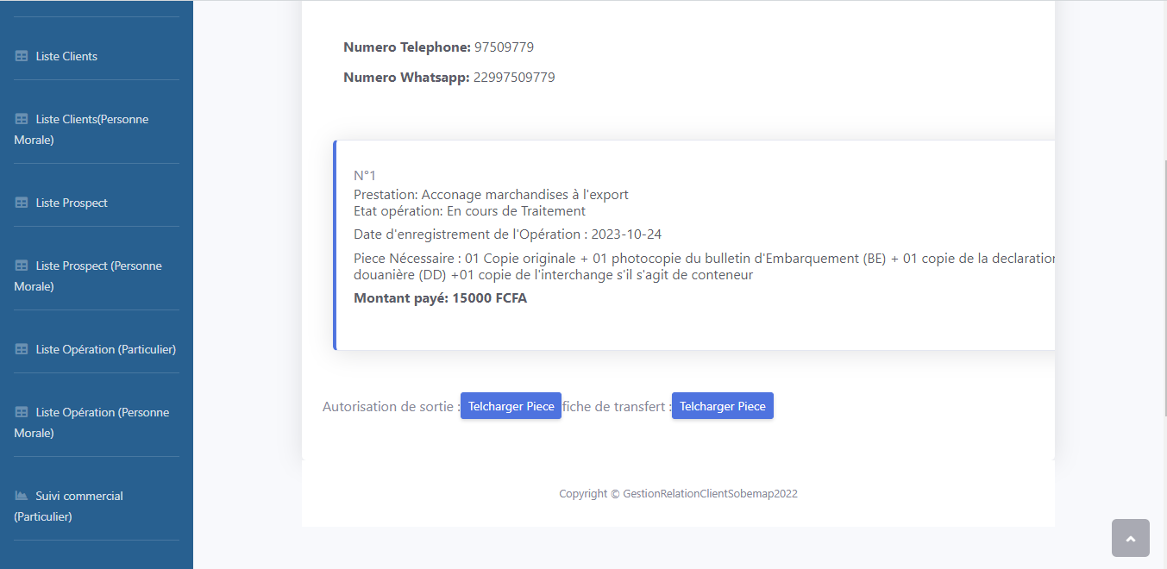The image size is (1167, 569).
Task: Navigate to Liste Opération (Particulier)
Action: click(105, 349)
